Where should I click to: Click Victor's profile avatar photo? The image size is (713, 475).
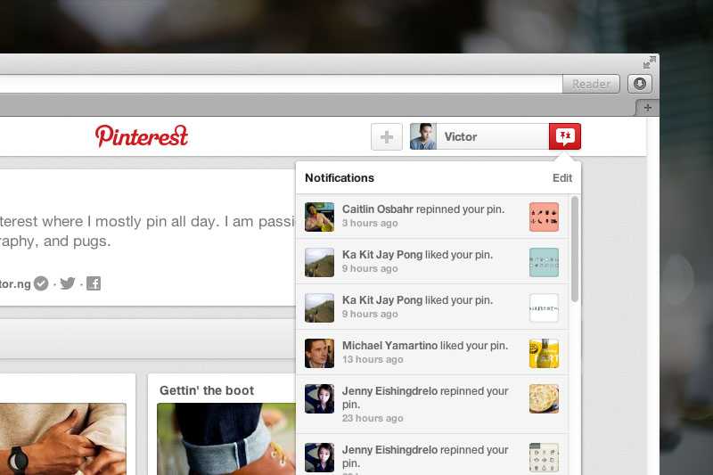pyautogui.click(x=422, y=136)
